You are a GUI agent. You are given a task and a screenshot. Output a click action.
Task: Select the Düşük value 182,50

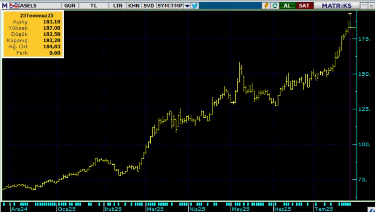[x=52, y=34]
